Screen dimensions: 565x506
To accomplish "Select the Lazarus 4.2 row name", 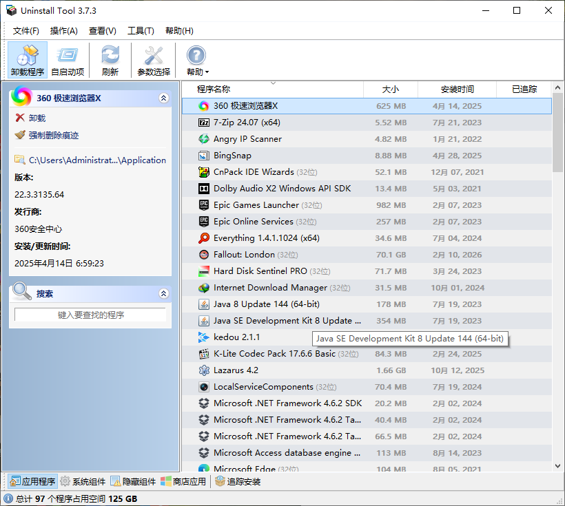I will 236,370.
